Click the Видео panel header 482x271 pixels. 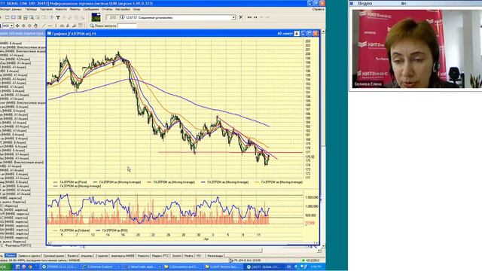click(x=415, y=3)
